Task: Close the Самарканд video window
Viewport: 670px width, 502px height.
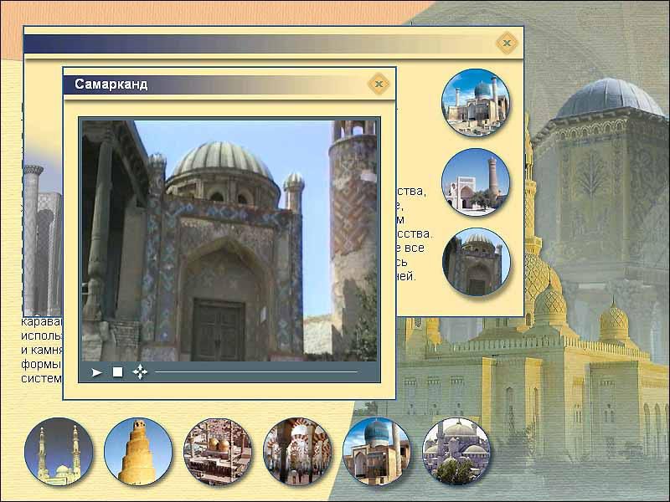Action: click(x=379, y=84)
